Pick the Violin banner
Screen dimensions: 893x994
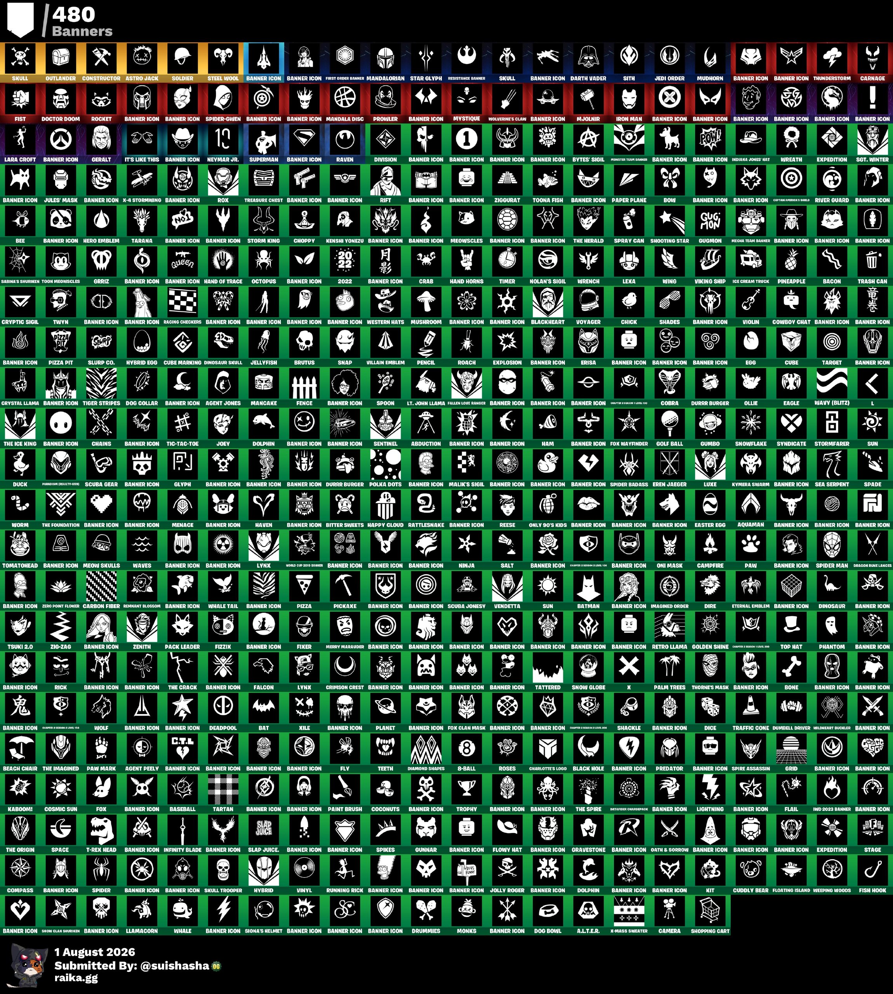(x=751, y=306)
